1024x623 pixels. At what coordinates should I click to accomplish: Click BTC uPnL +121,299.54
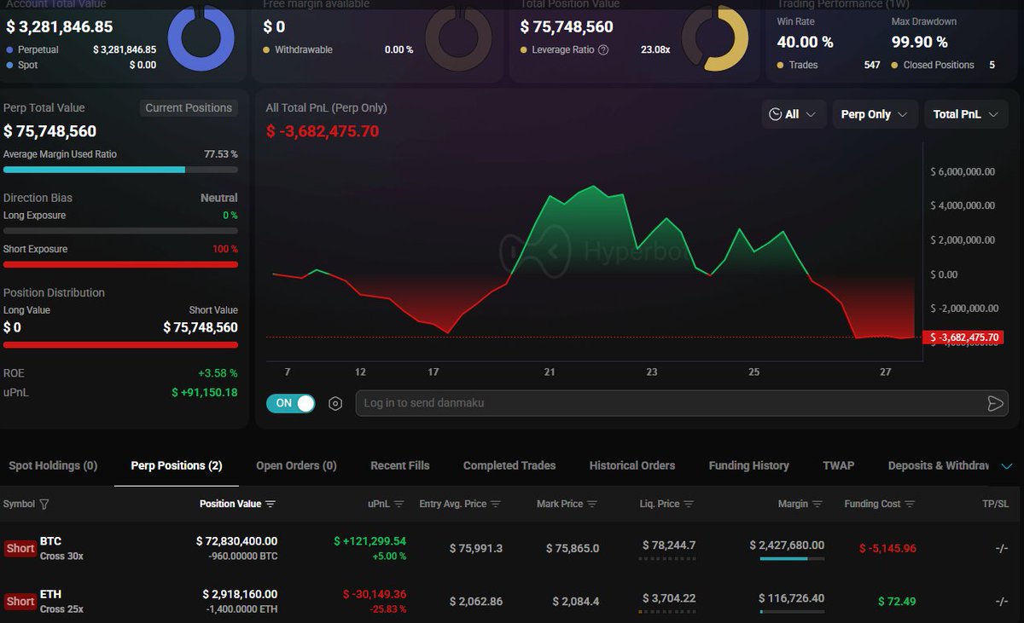pyautogui.click(x=370, y=541)
